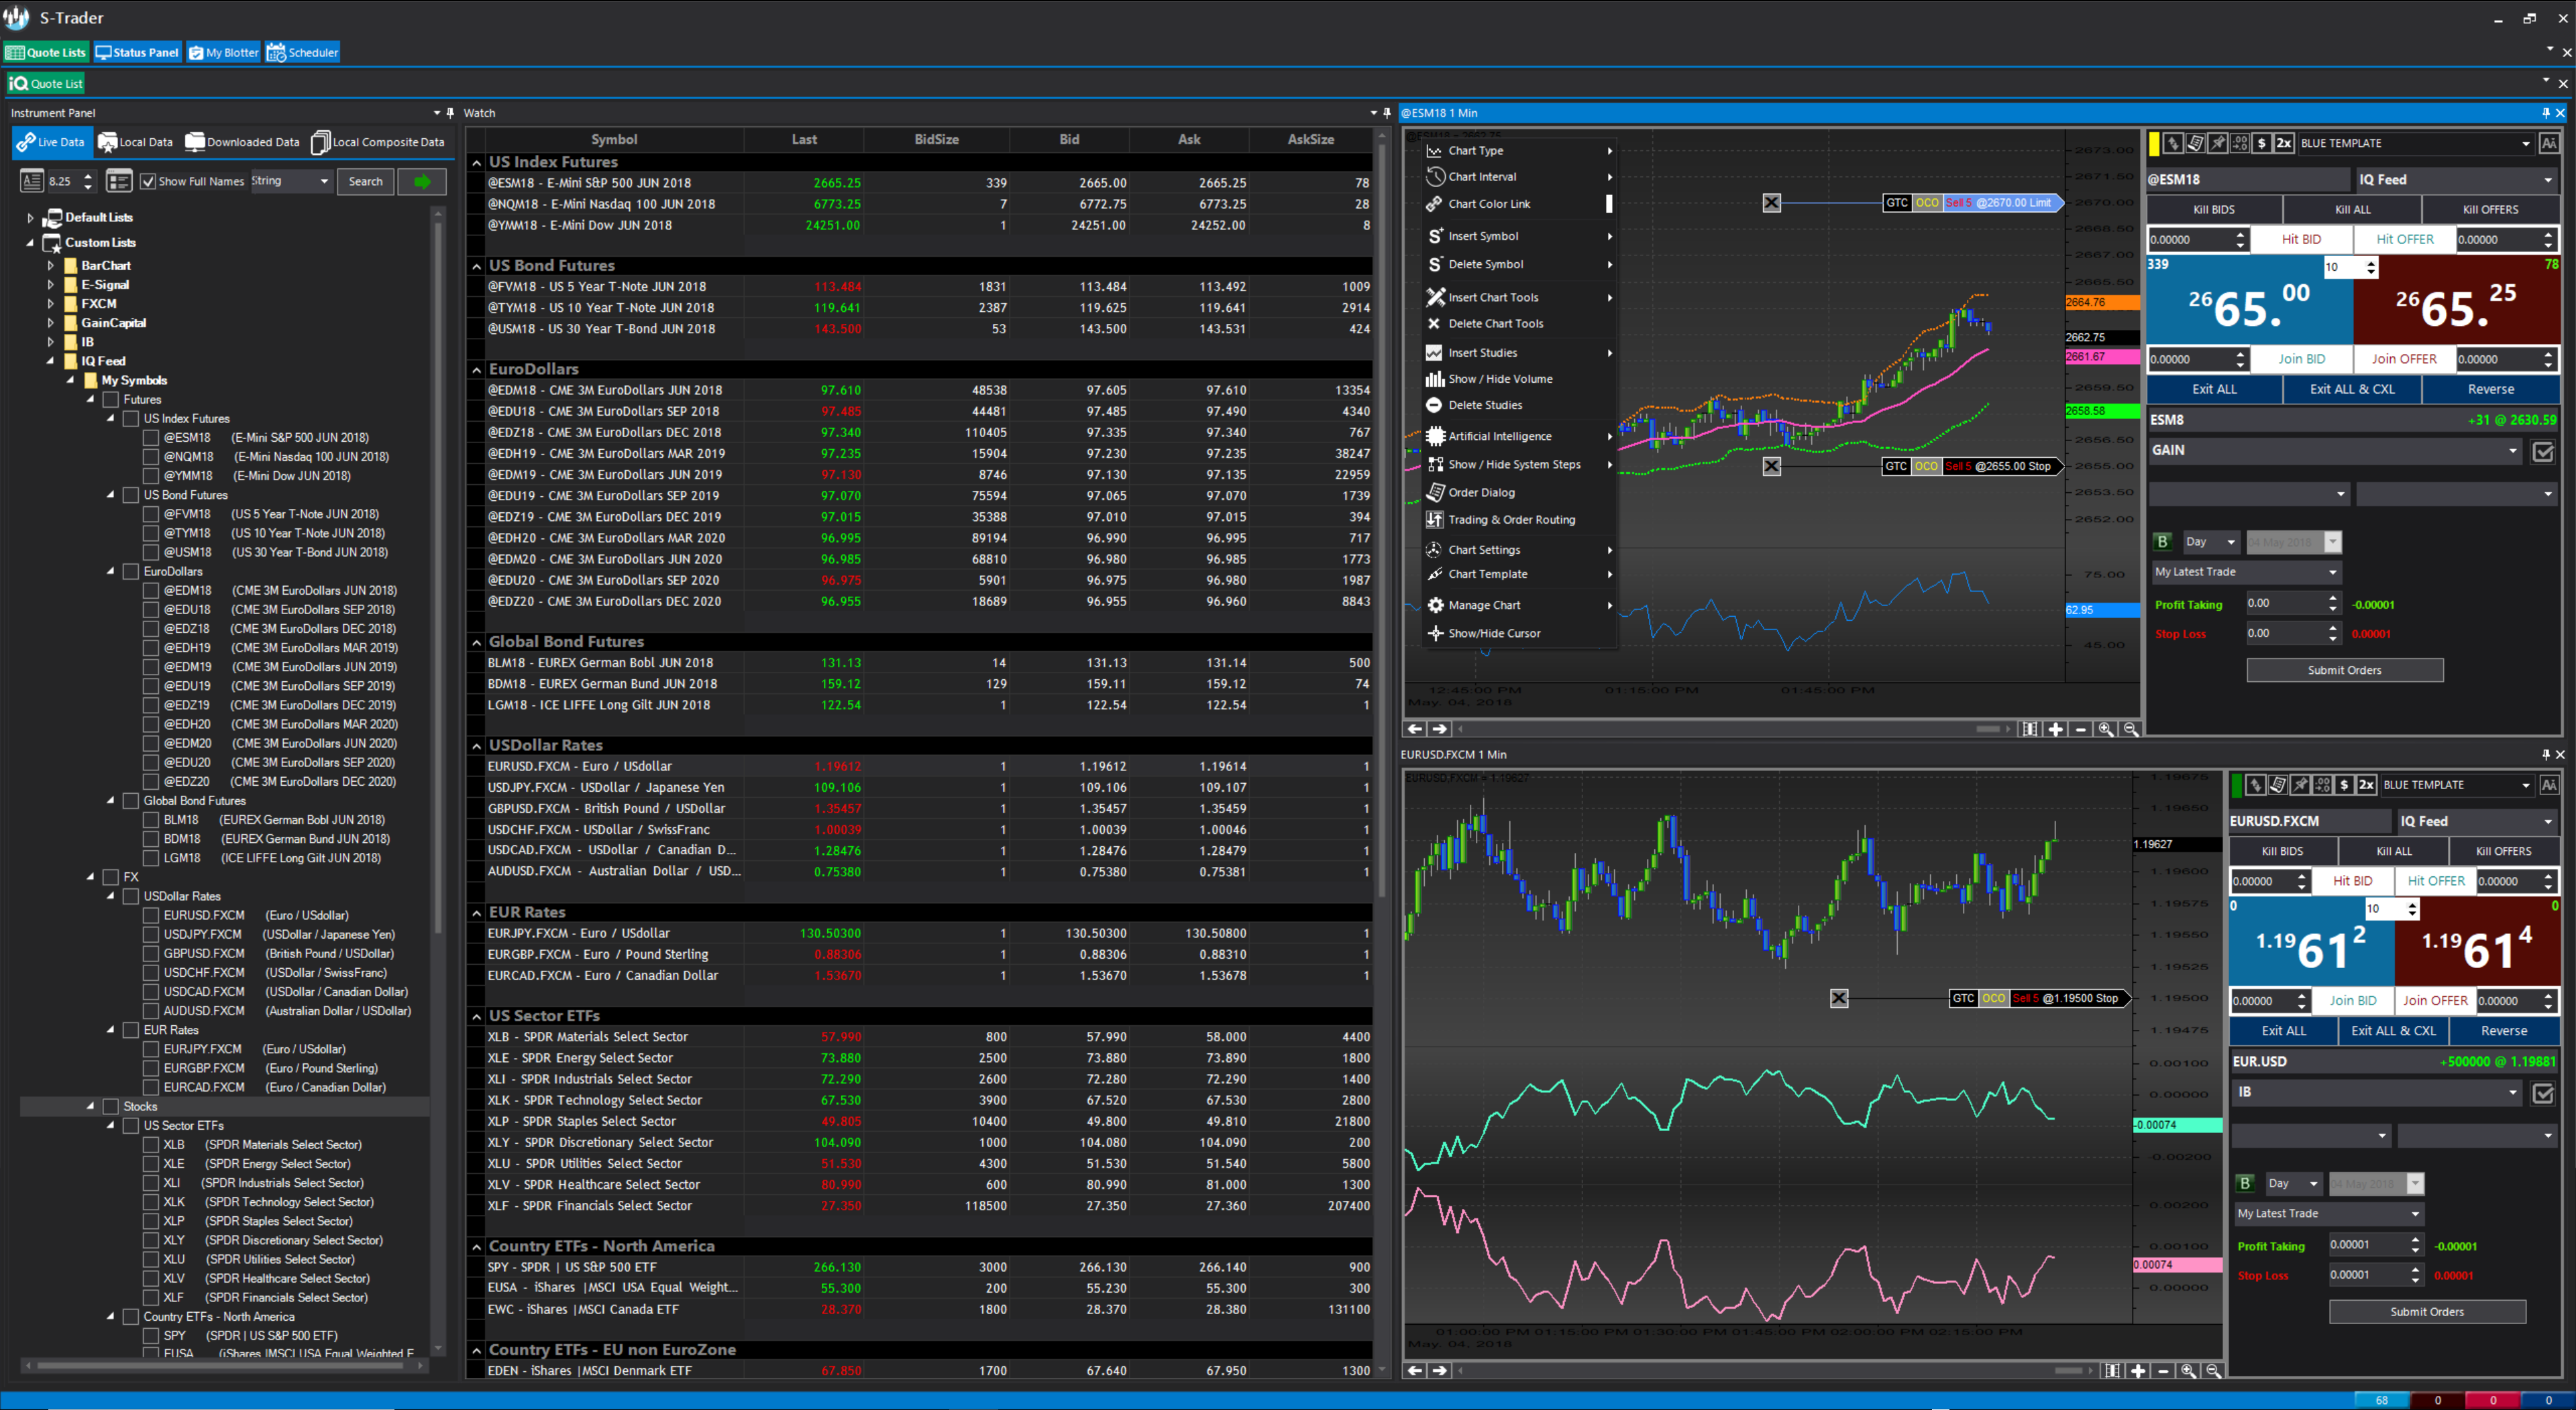Click the list view icon beside Show Full Names

coord(119,181)
